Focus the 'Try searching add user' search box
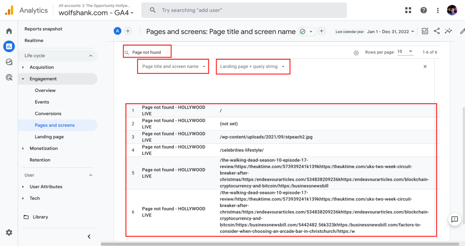 244,10
